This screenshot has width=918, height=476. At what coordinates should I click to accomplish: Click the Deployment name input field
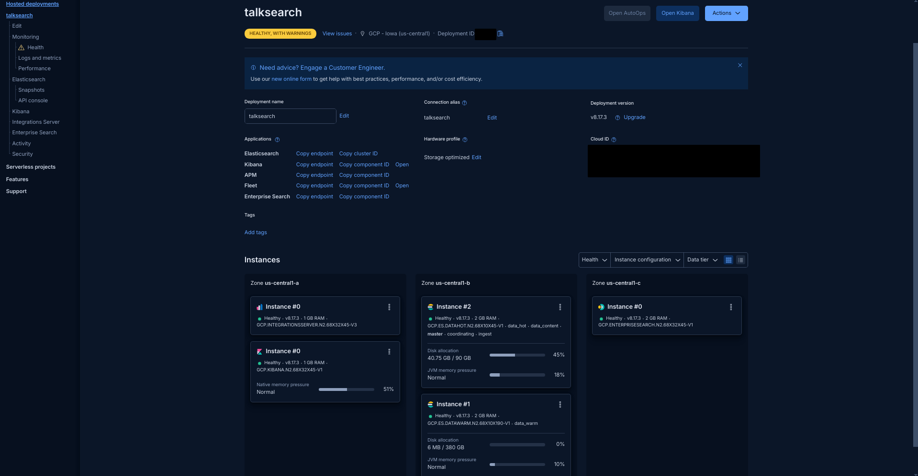pyautogui.click(x=290, y=116)
